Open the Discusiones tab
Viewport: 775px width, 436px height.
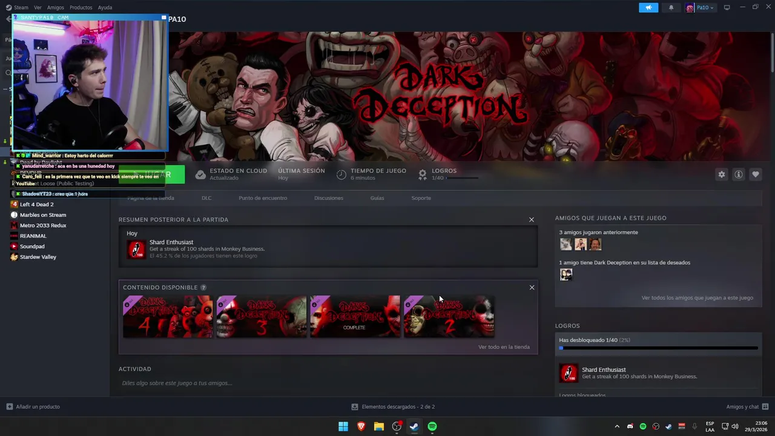[329, 198]
